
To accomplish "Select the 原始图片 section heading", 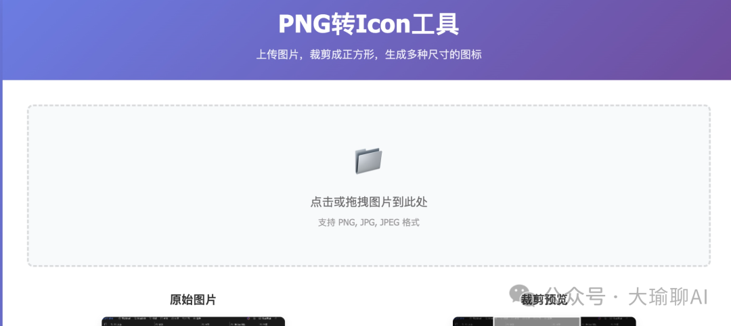I will tap(193, 300).
